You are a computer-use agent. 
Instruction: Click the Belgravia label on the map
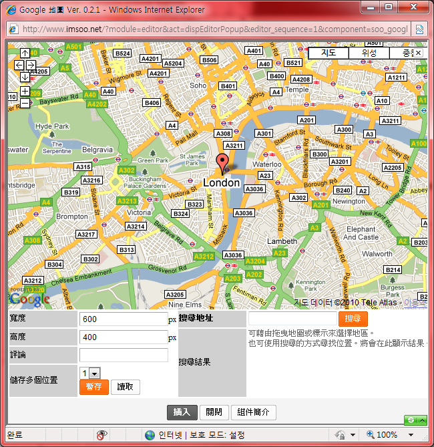[x=97, y=150]
